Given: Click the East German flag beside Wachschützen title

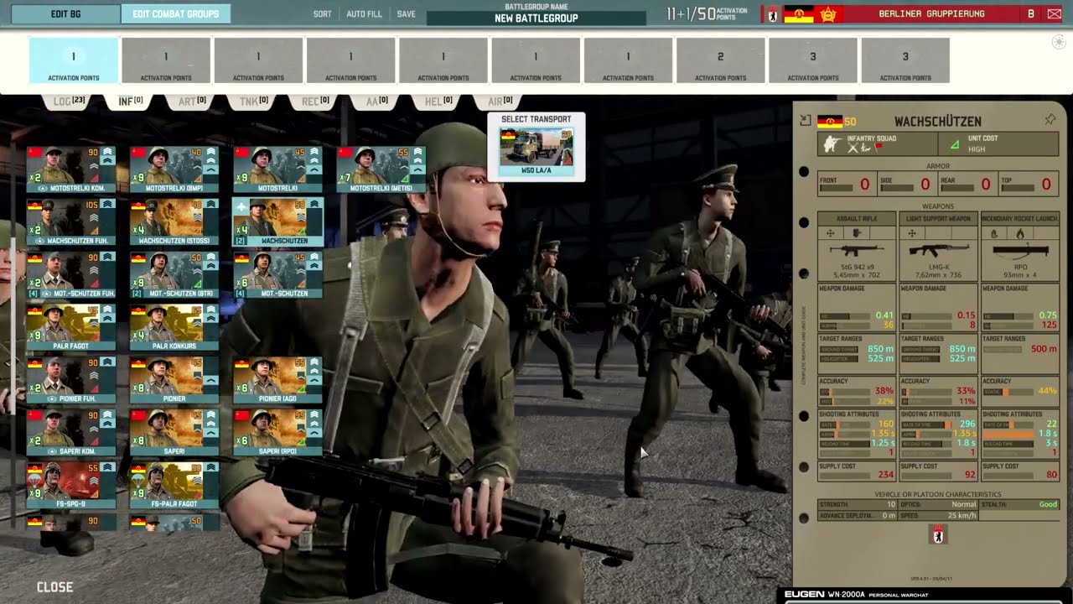Looking at the screenshot, I should [829, 122].
